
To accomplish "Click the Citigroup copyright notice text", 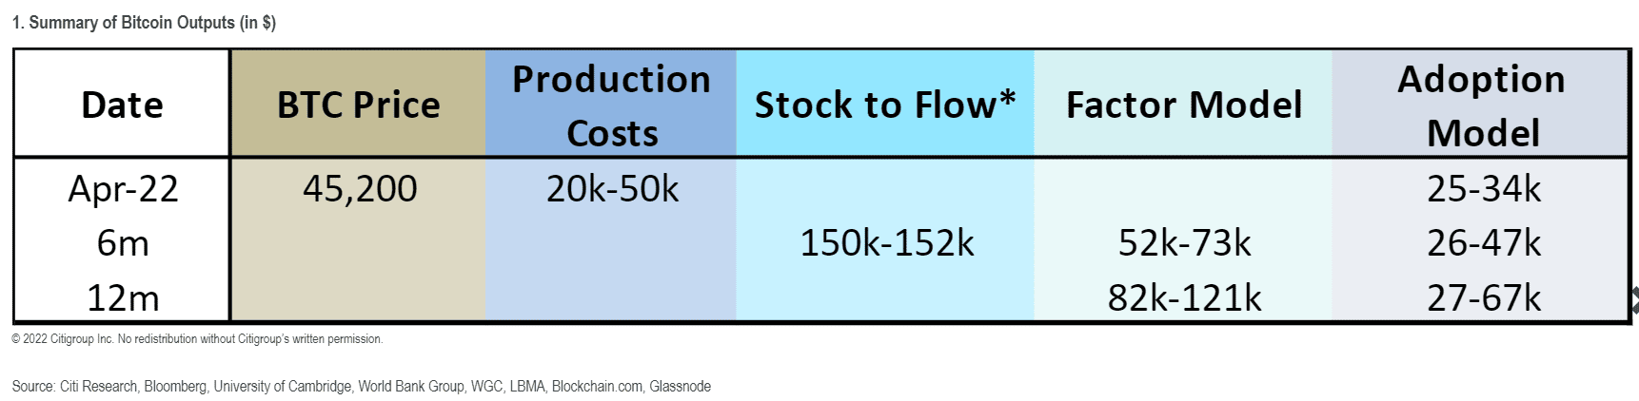I will point(197,339).
